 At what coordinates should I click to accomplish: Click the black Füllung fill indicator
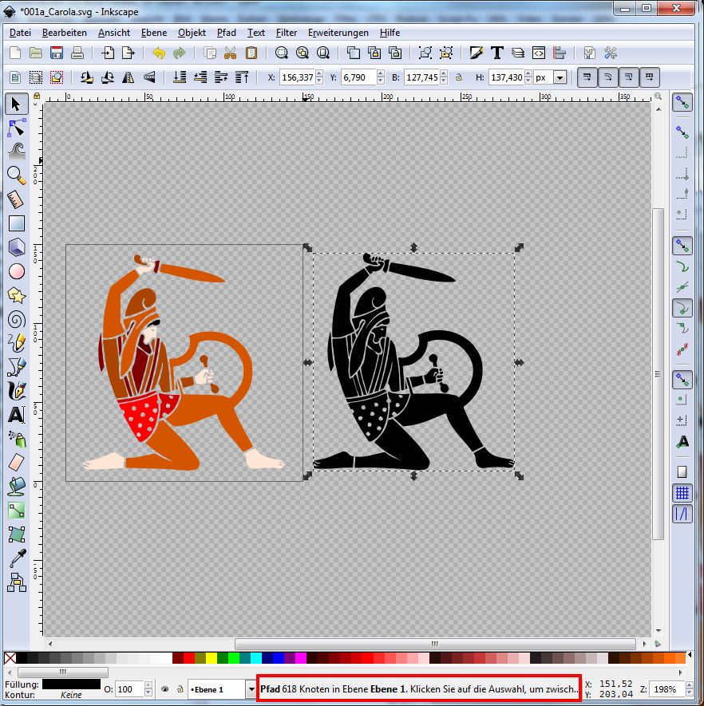tap(71, 684)
